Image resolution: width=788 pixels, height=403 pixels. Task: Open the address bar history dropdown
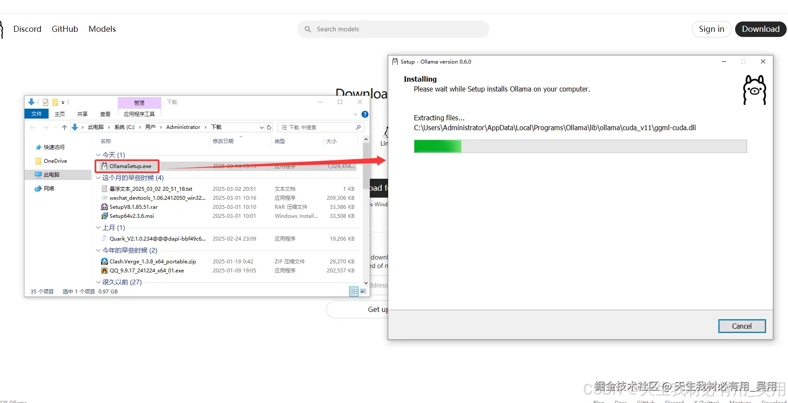click(x=261, y=127)
